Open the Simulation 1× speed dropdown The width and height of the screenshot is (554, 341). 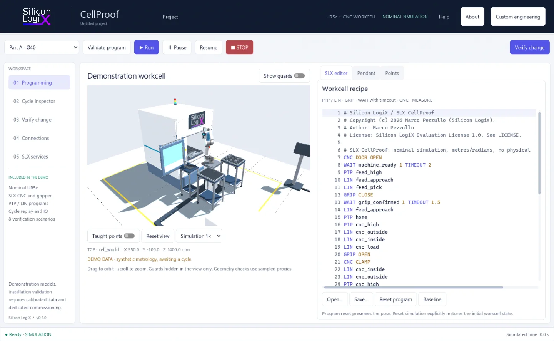(x=199, y=236)
